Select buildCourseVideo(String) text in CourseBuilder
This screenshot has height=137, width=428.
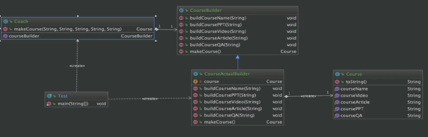click(218, 31)
